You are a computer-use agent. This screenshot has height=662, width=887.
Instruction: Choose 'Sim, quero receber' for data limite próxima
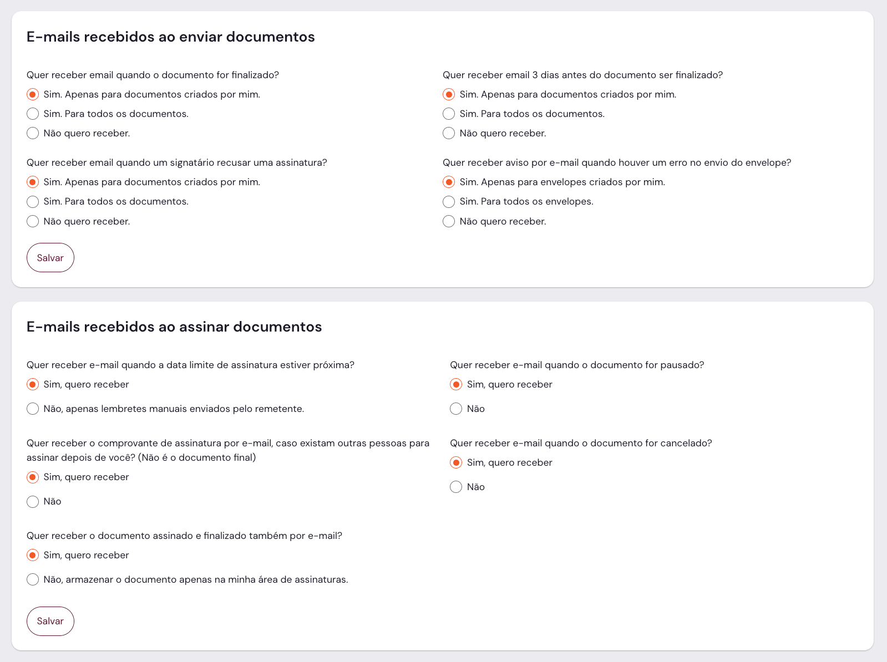tap(33, 384)
